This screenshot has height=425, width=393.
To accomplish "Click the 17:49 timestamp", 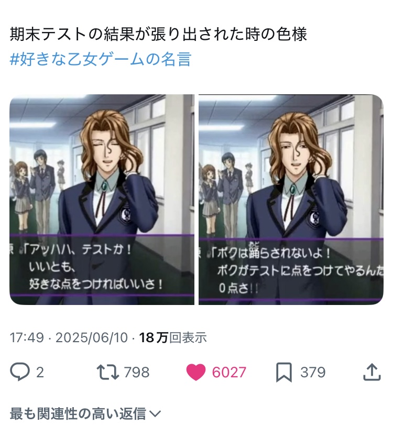I will 27,337.
